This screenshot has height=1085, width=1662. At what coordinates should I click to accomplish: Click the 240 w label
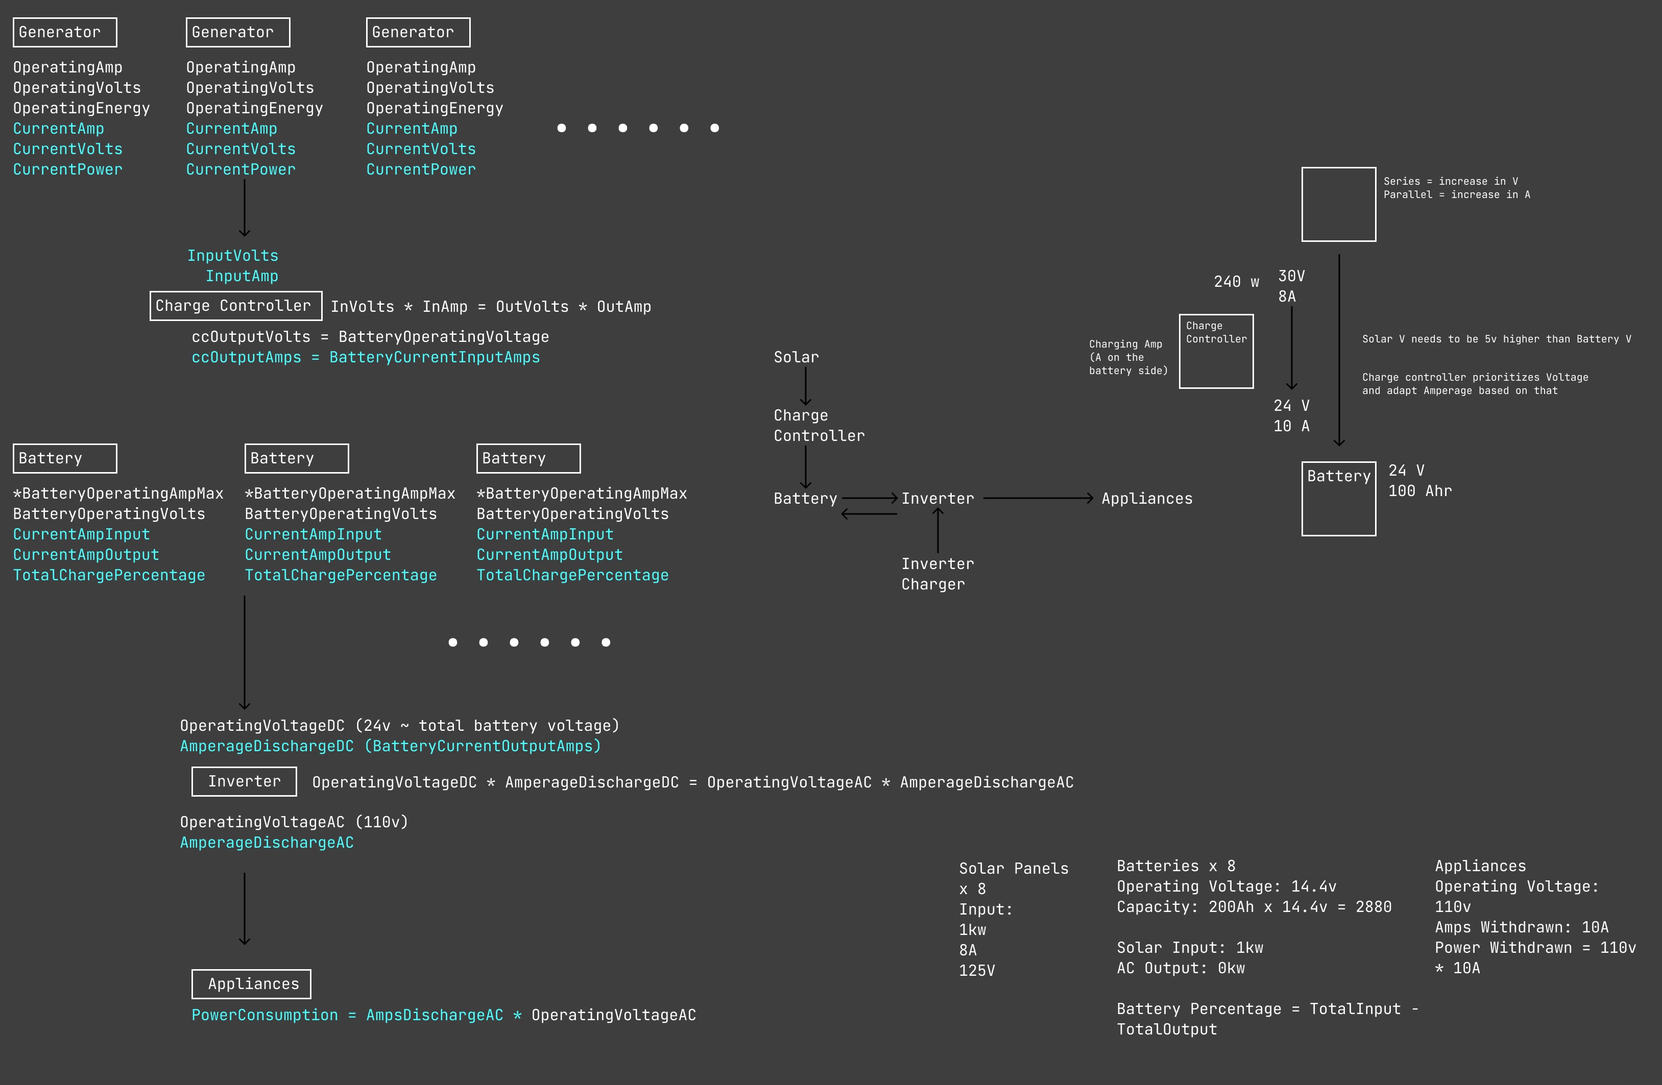1235,282
